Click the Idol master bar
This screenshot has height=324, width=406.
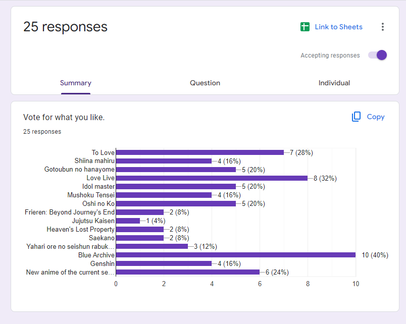click(176, 187)
